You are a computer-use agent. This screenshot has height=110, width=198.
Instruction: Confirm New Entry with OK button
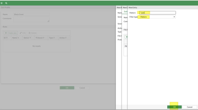click(174, 107)
